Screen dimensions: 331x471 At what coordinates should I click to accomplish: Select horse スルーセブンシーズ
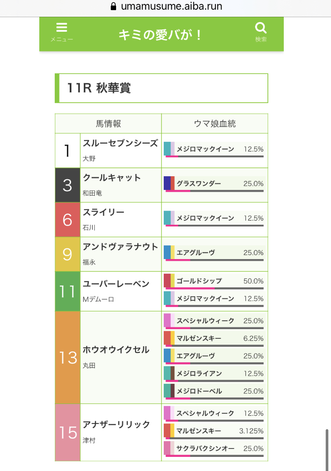[120, 143]
